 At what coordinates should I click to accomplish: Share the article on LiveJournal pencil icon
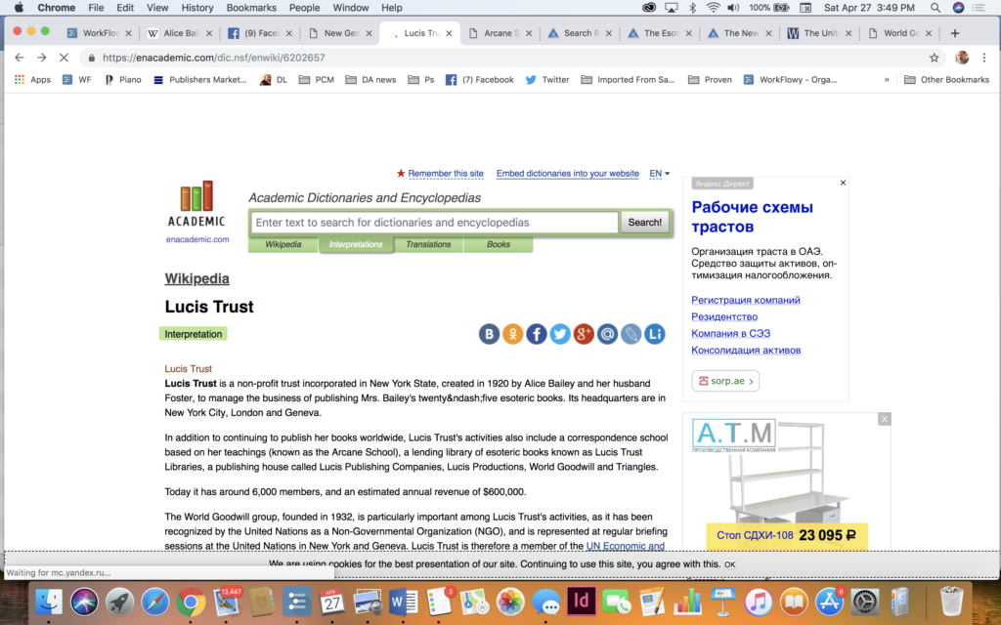pos(631,334)
